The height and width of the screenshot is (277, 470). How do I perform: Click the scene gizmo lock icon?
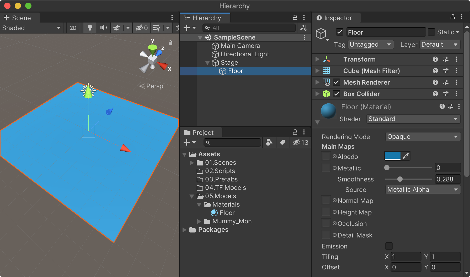170,43
